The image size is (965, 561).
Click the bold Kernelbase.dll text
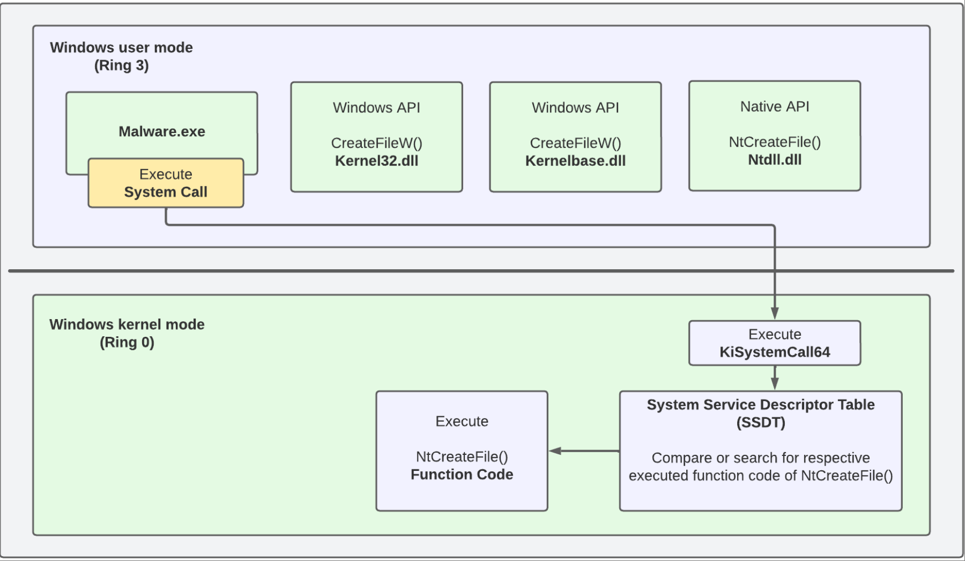click(575, 161)
